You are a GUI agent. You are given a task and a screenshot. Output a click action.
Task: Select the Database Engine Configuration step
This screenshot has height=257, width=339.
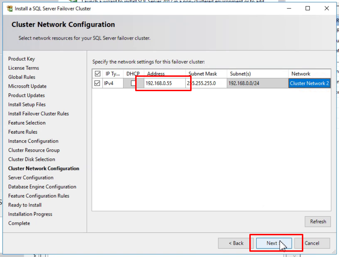click(x=42, y=187)
